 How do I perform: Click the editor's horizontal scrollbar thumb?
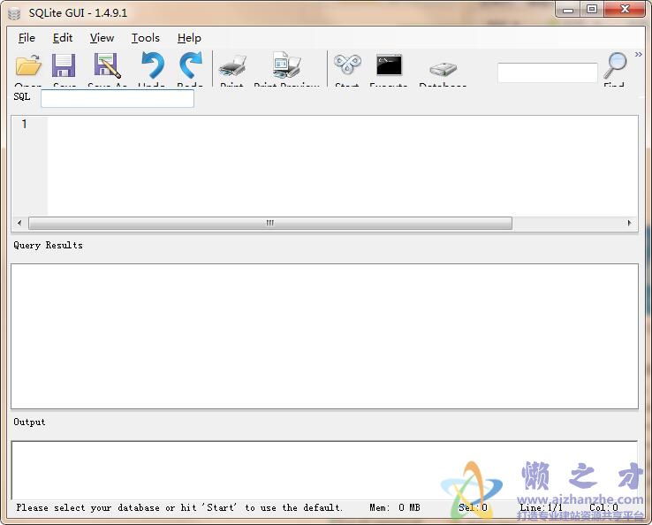pos(270,223)
